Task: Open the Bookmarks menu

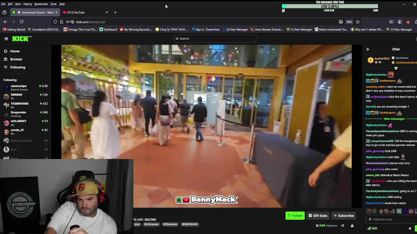Action: point(41,4)
